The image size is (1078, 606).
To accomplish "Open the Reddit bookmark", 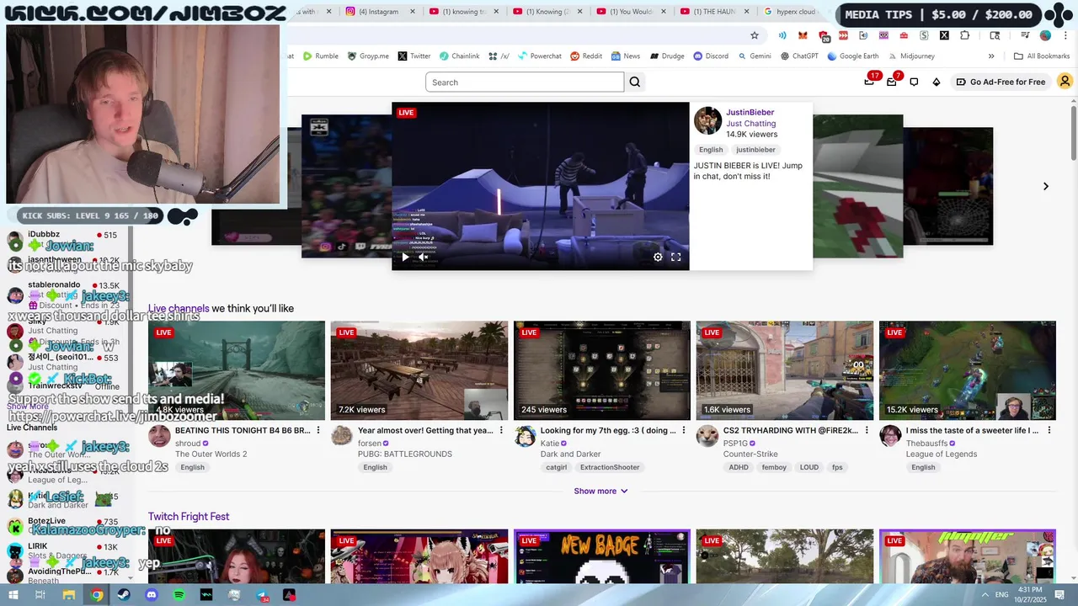I will 586,56.
